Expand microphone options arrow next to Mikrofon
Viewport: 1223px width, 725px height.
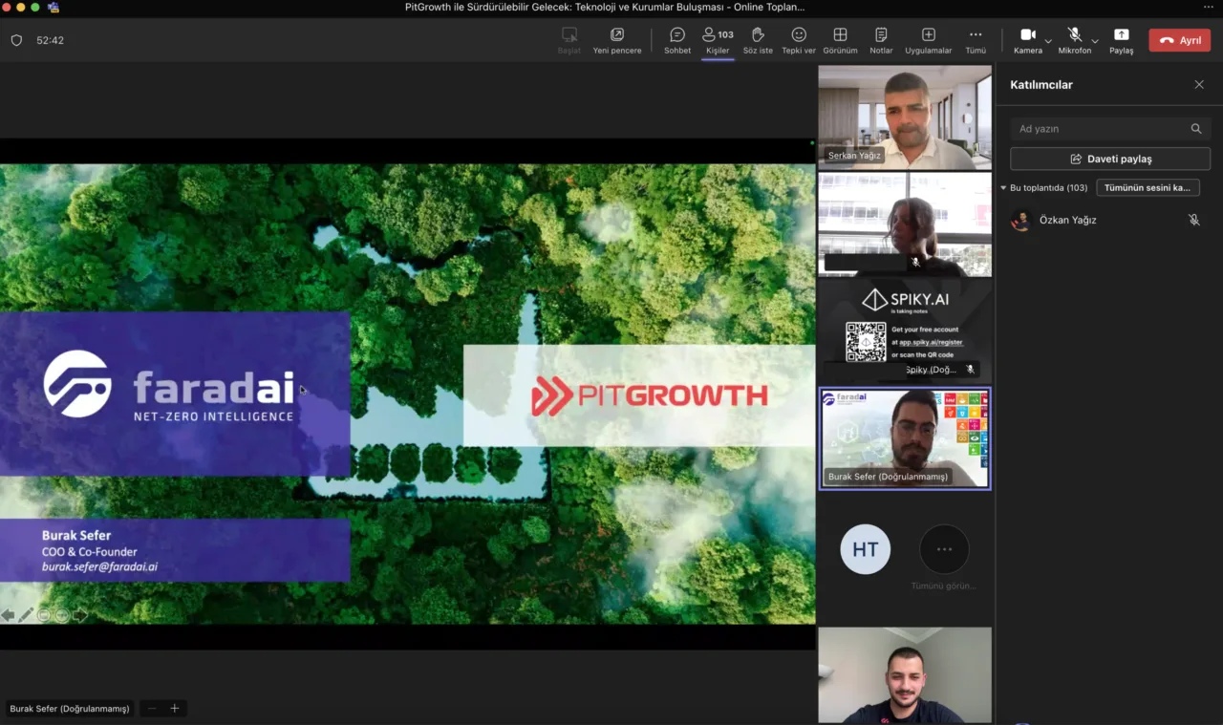(1095, 41)
